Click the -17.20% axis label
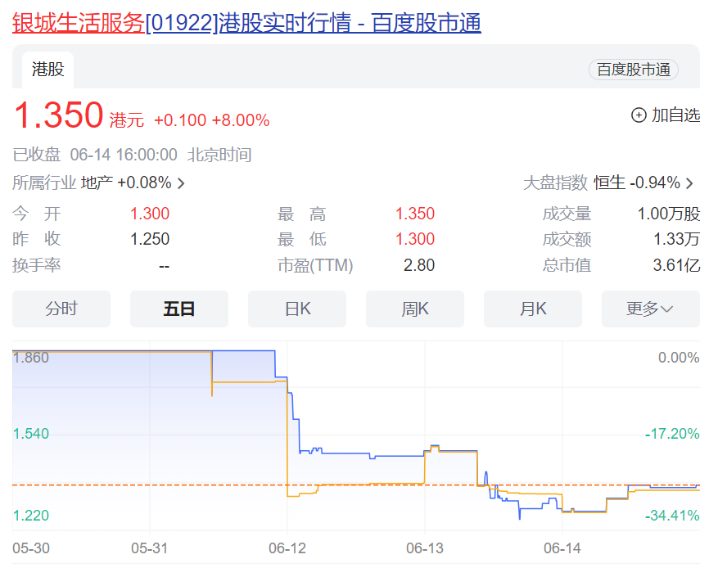 click(672, 434)
